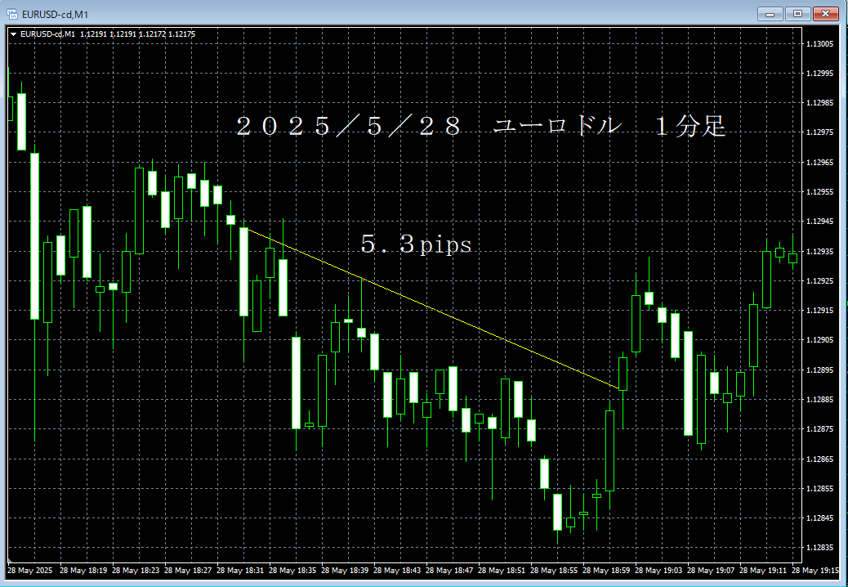848x587 pixels.
Task: Click the EURUSD chart window icon
Action: pyautogui.click(x=12, y=14)
